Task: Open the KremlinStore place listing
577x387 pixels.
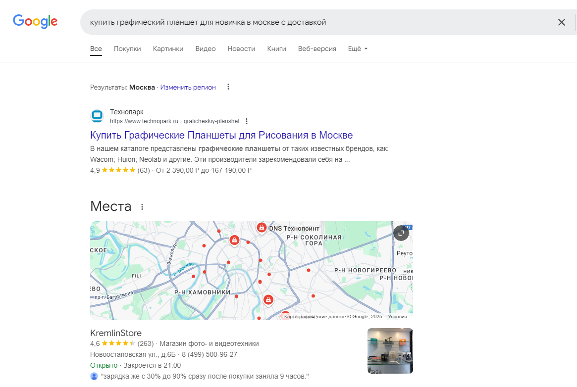Action: (x=116, y=333)
